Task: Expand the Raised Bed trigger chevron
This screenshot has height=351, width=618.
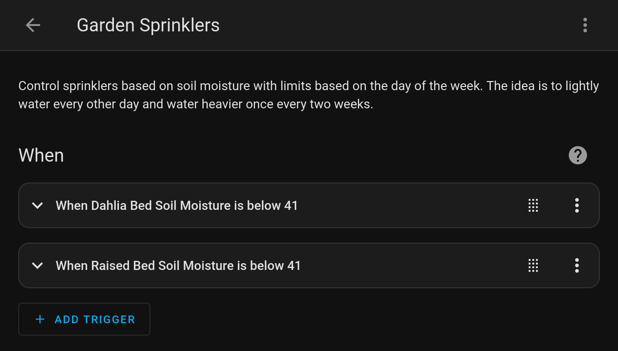Action: click(x=37, y=265)
